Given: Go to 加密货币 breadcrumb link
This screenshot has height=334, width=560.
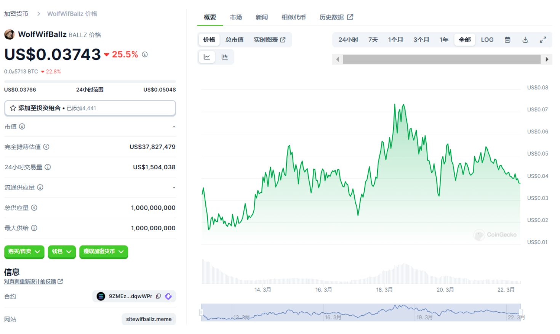Looking at the screenshot, I should [16, 14].
